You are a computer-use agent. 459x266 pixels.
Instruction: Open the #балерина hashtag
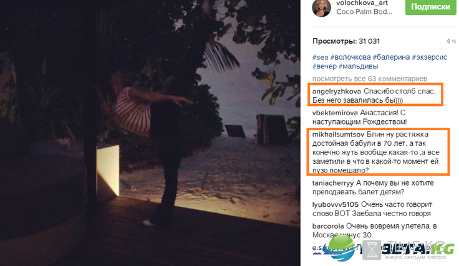point(391,57)
